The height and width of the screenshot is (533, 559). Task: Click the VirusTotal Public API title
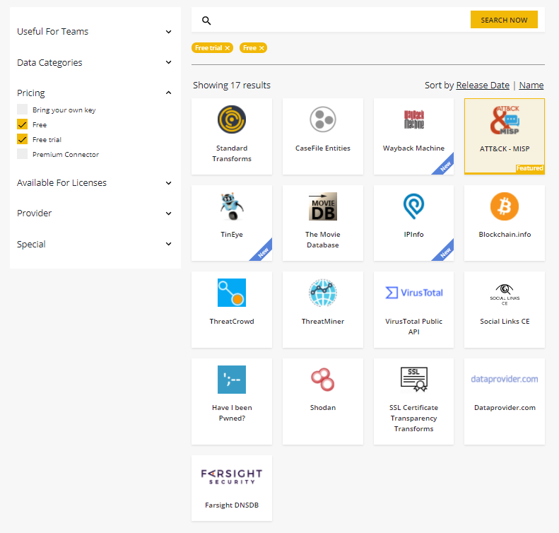(x=413, y=327)
